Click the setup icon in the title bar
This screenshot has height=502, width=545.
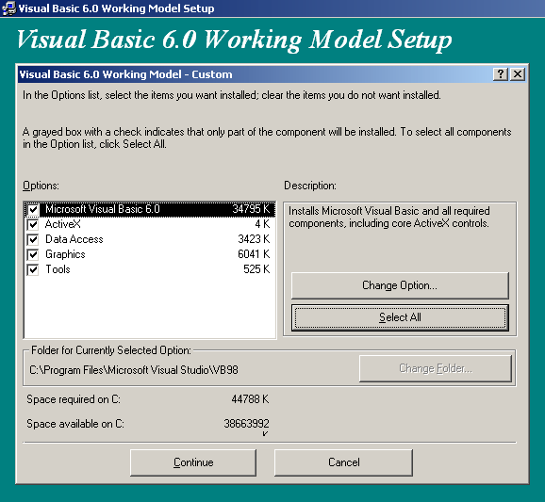pos(8,8)
